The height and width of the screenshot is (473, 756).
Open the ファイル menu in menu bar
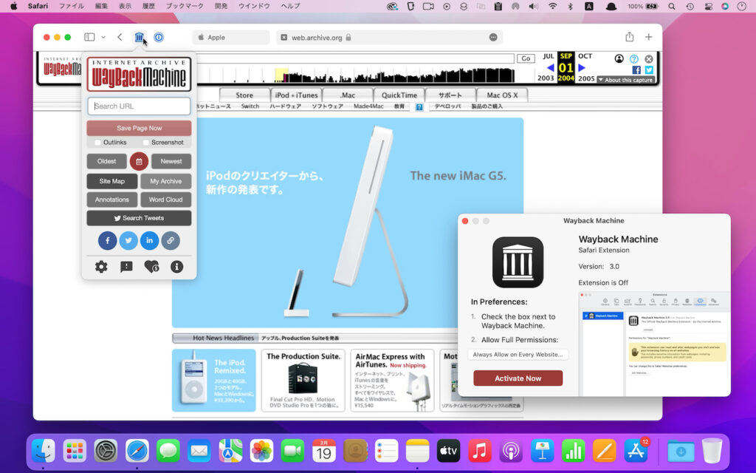(x=72, y=6)
